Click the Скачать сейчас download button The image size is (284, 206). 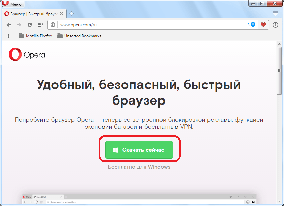(139, 150)
